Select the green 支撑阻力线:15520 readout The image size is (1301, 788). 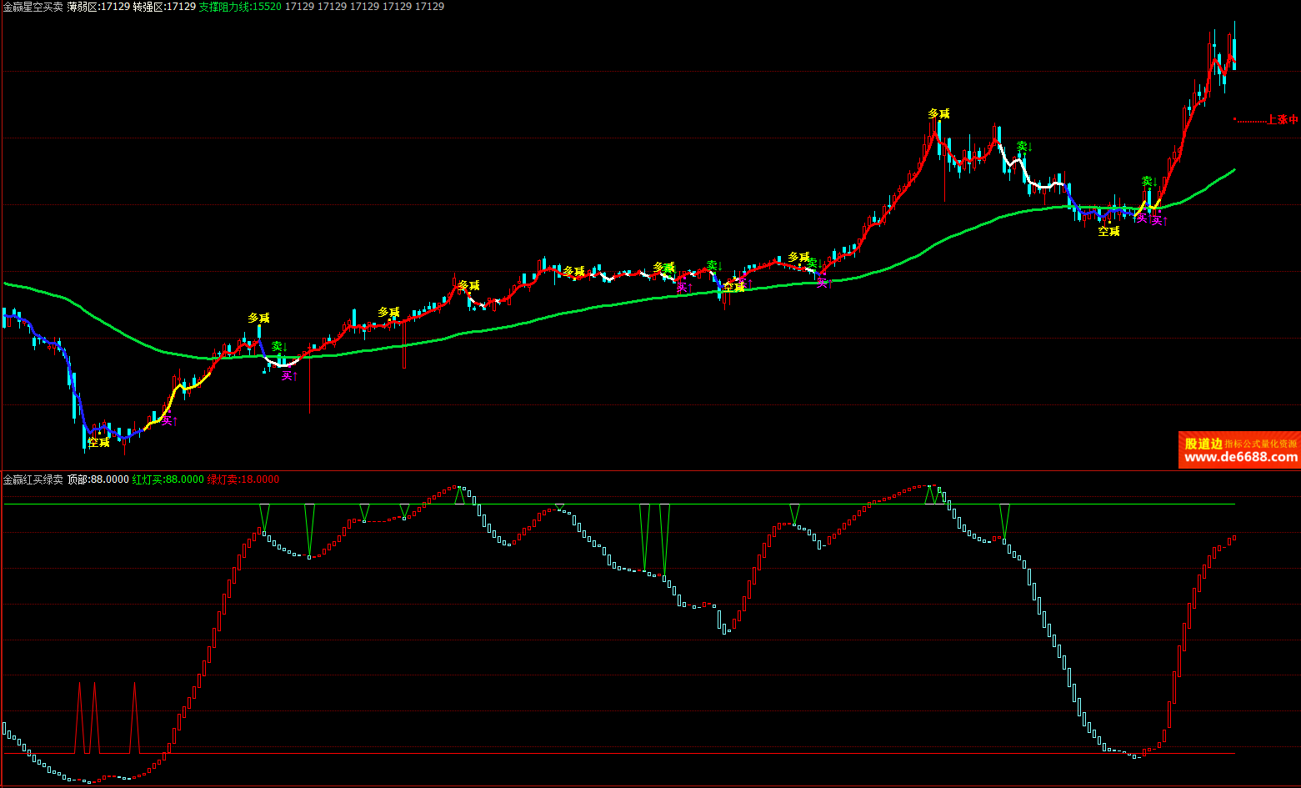(240, 7)
